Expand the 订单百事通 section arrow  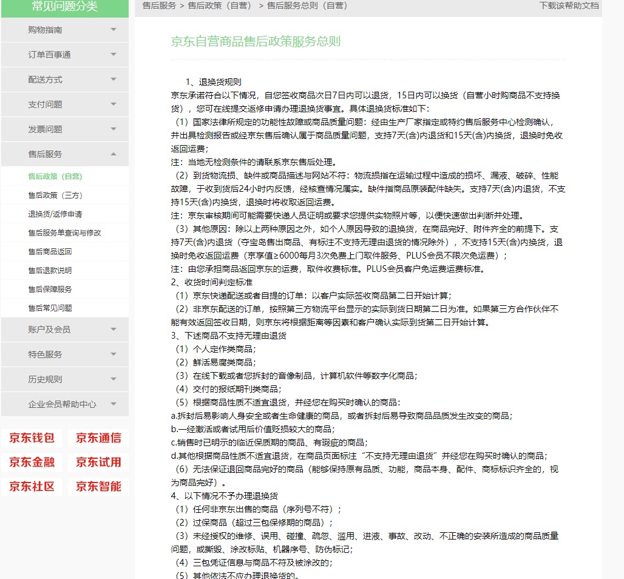pyautogui.click(x=114, y=55)
